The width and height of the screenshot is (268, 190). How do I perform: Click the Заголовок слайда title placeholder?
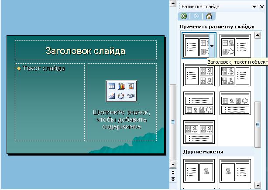[86, 50]
